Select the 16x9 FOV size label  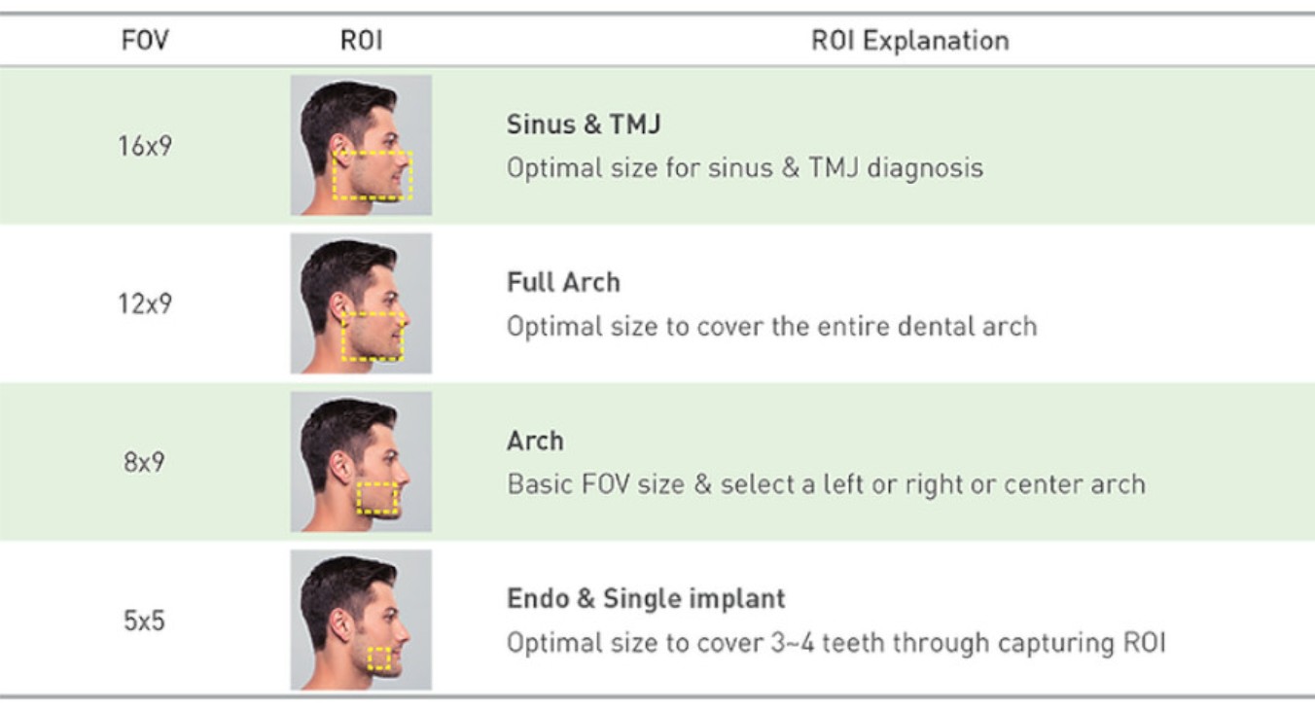[145, 147]
